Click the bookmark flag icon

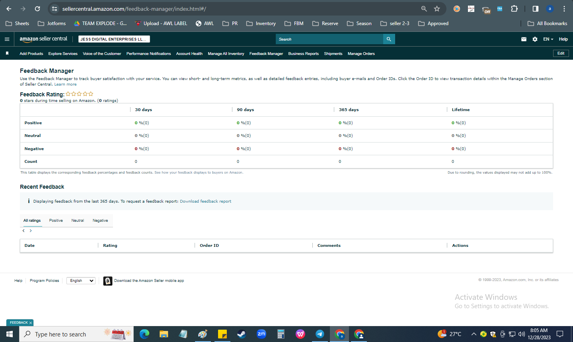click(7, 53)
